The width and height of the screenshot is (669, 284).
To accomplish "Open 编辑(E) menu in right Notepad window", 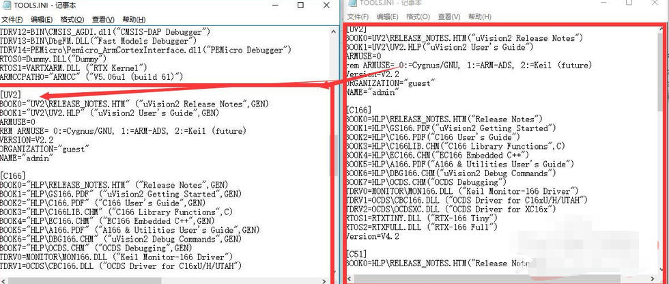I will (x=388, y=16).
